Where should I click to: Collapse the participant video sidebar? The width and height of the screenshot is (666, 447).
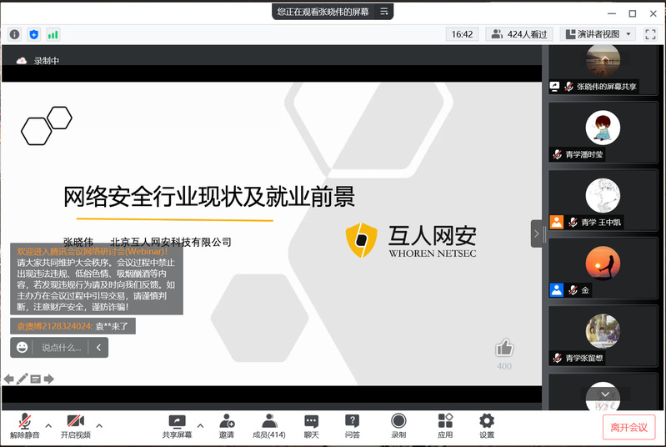(537, 234)
